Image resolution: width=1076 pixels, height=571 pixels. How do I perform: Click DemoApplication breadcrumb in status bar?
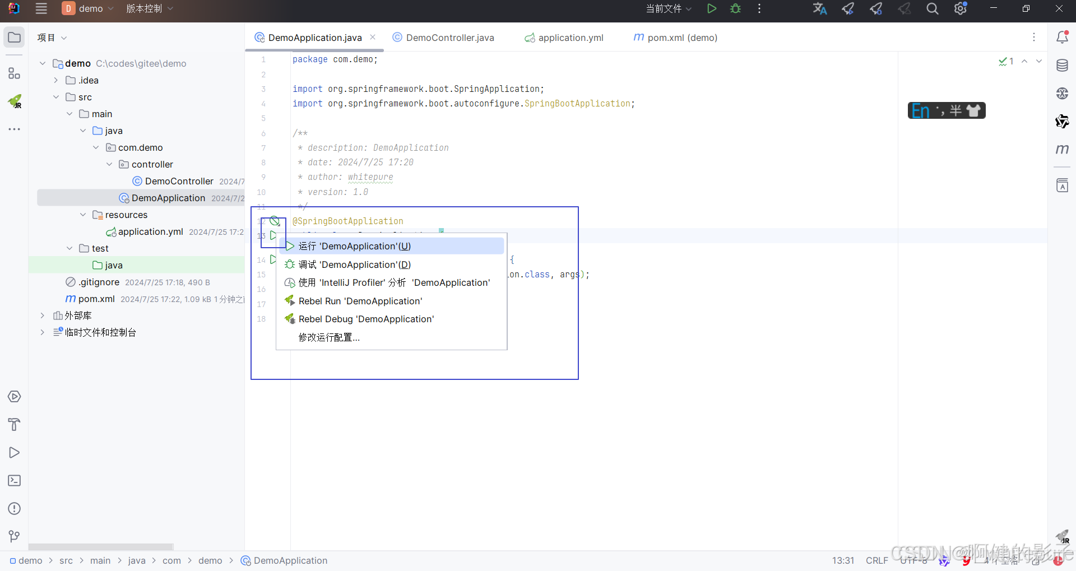point(284,560)
